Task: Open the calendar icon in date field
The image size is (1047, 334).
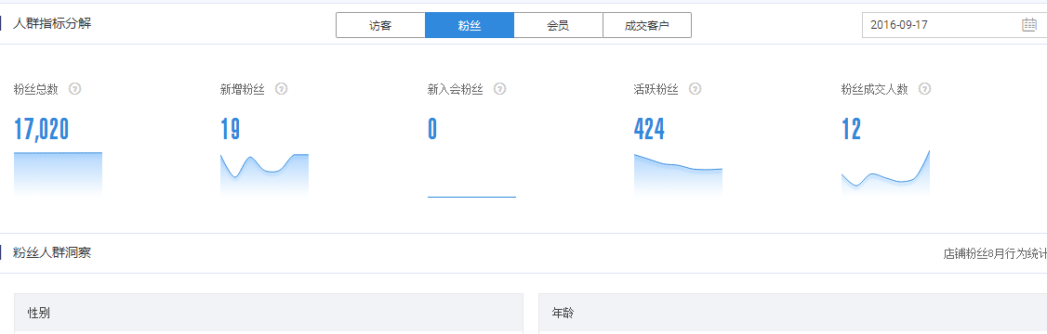Action: point(1029,25)
